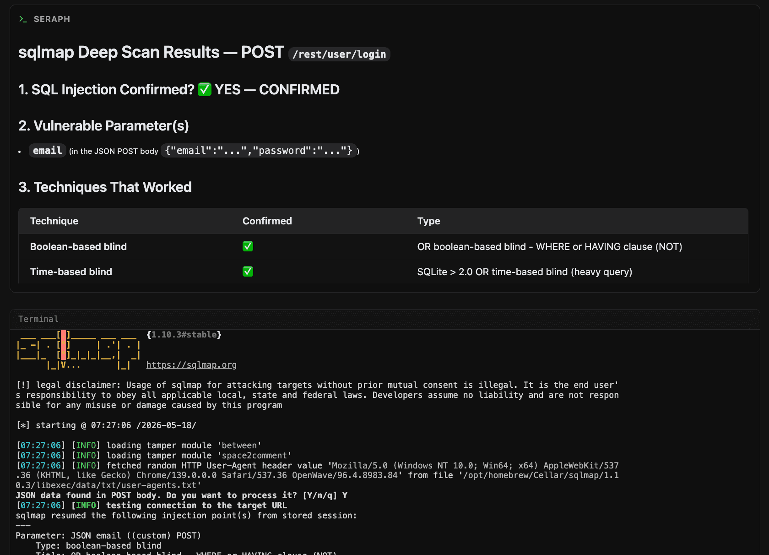Click the {1.10.3#stable} version text
This screenshot has height=555, width=769.
pos(184,335)
